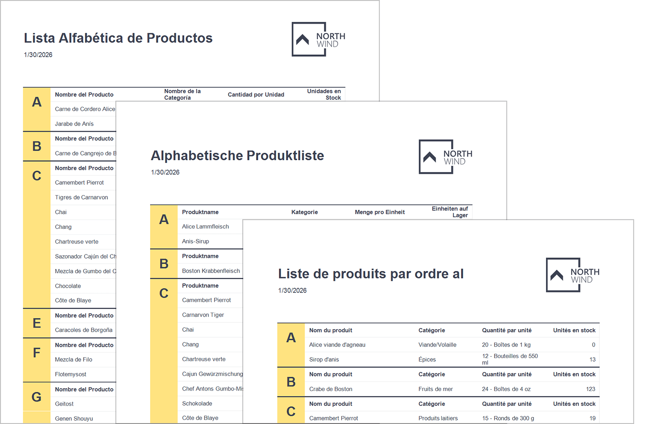Click the 'Nombre de la Categoría' column header
The image size is (668, 424).
point(183,94)
